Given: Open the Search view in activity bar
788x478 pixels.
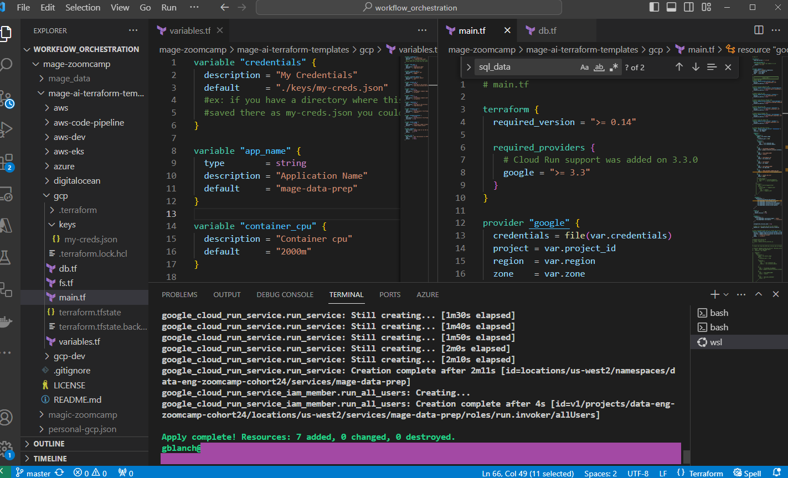Looking at the screenshot, I should (x=6, y=65).
